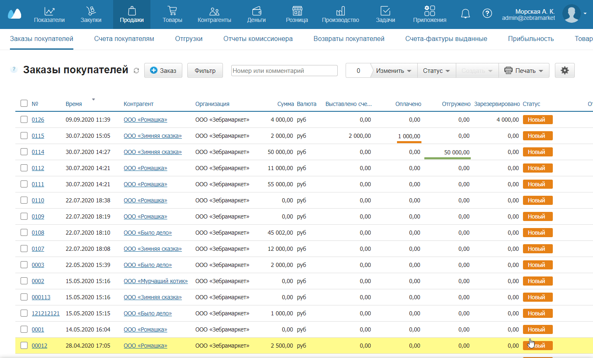Select the checkbox for order 0108

pyautogui.click(x=24, y=233)
